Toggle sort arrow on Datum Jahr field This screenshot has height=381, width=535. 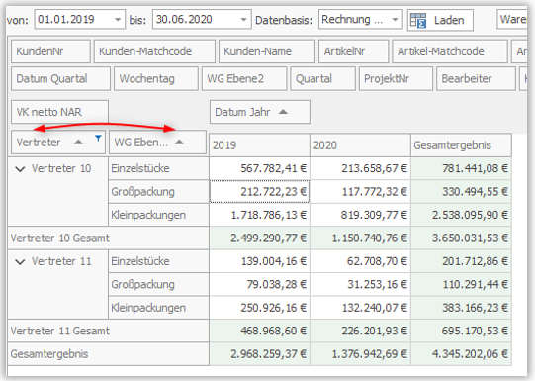283,112
